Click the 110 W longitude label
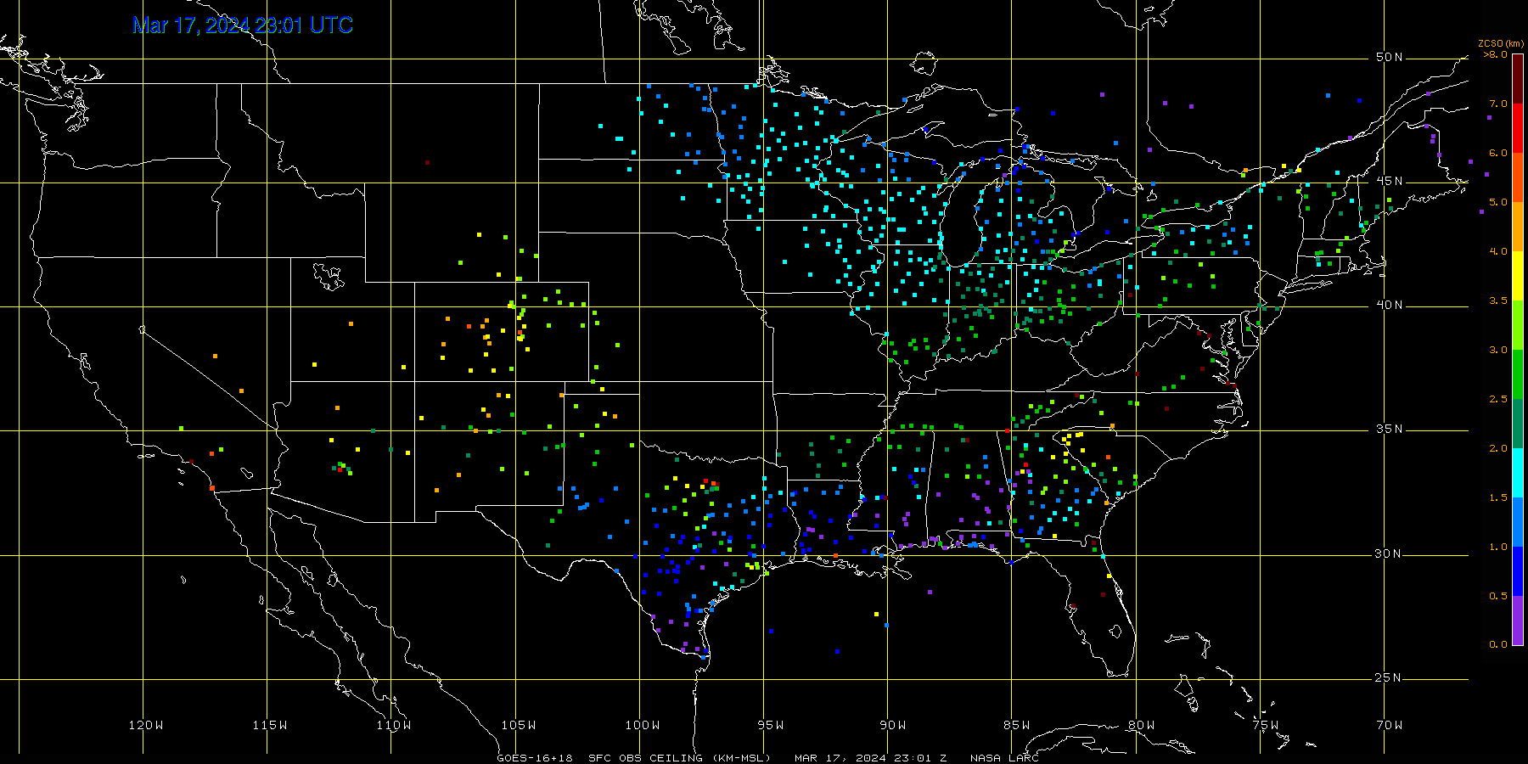Screen dimensions: 1528x764 (x=394, y=725)
